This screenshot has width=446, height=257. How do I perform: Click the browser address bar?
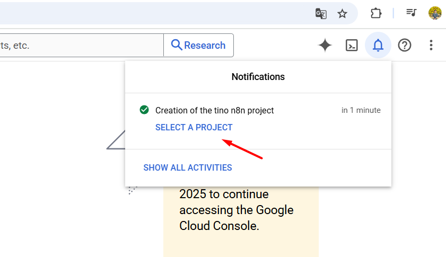[x=178, y=13]
